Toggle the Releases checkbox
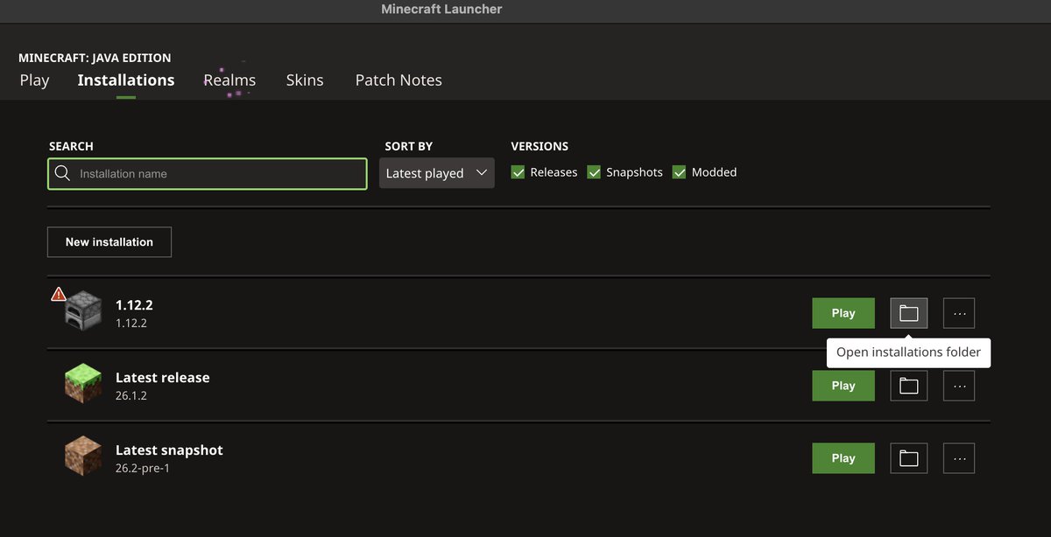 point(518,172)
